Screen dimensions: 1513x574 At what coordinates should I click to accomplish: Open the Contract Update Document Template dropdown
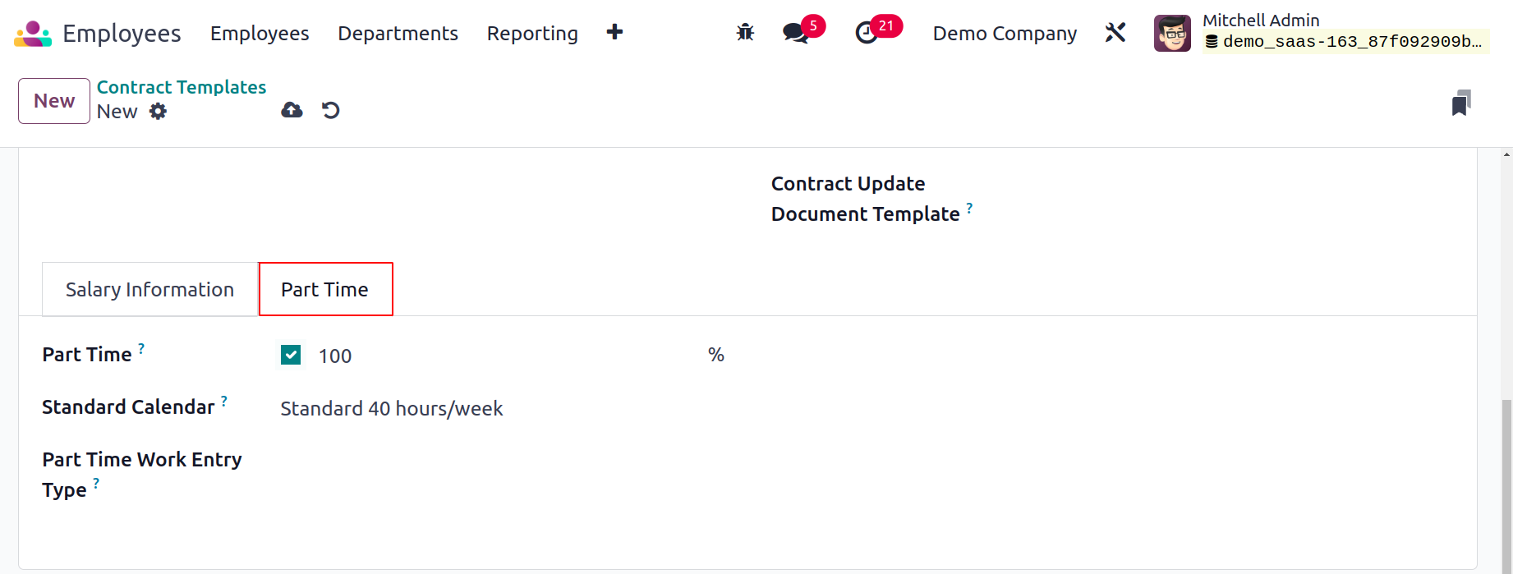1232,199
